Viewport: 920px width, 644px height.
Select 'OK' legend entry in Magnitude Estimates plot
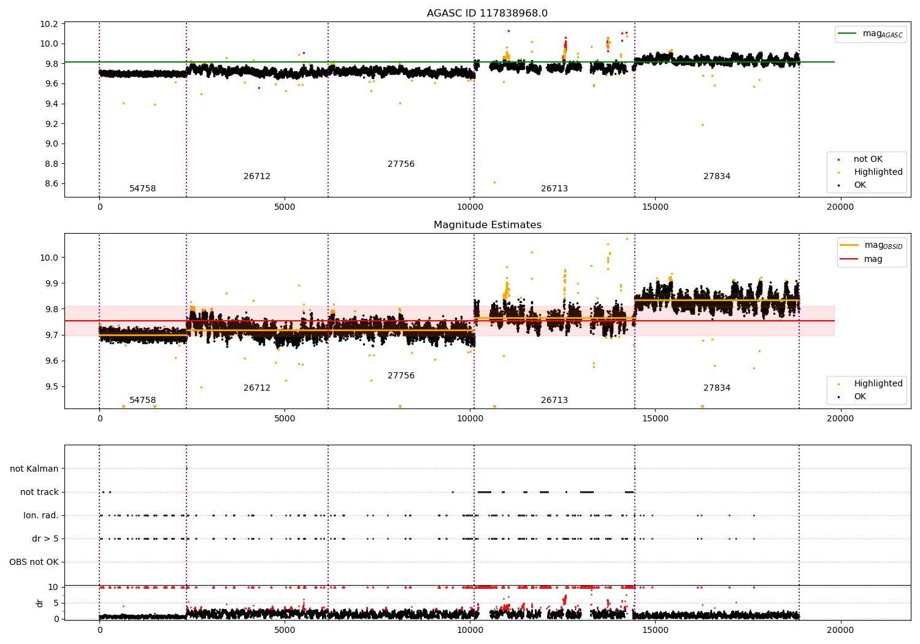coord(860,397)
